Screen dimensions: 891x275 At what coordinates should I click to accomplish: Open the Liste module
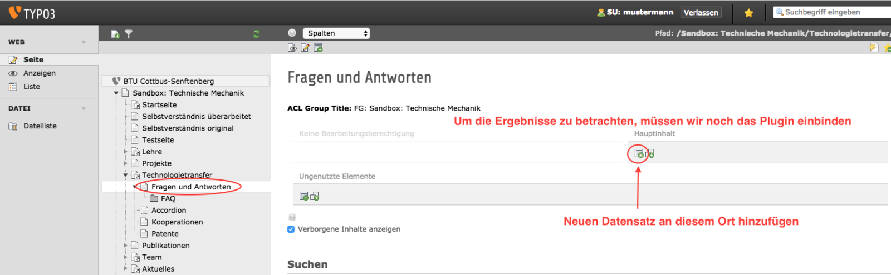(x=32, y=87)
